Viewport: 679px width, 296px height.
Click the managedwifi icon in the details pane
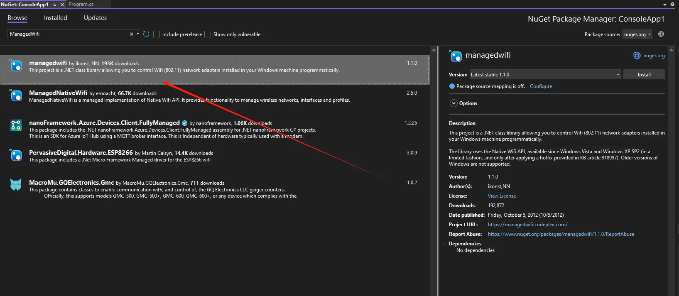(x=456, y=56)
